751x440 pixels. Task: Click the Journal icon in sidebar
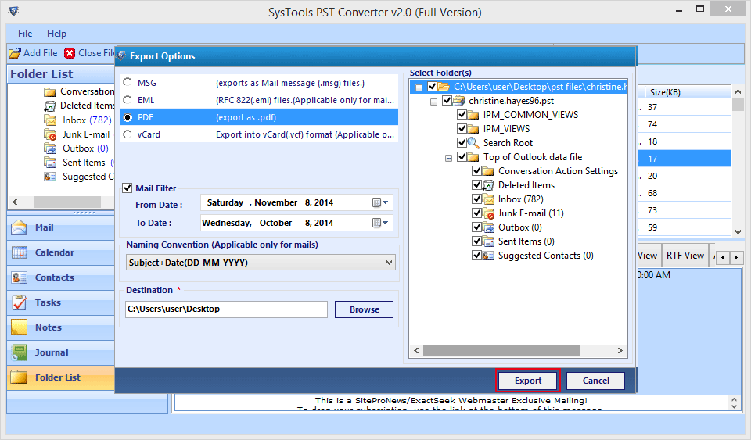[19, 352]
